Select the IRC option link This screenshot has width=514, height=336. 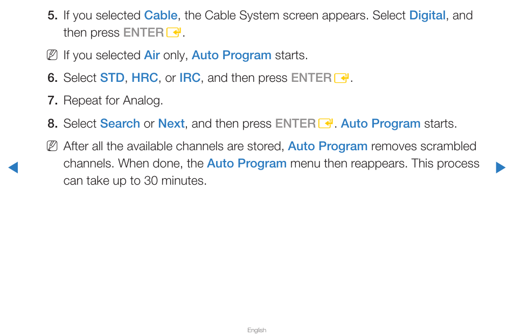tap(190, 78)
